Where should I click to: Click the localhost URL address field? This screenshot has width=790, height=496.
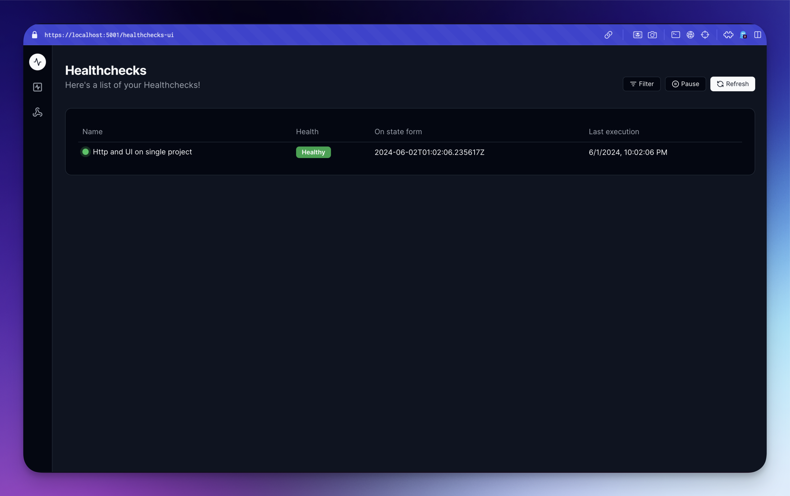109,35
